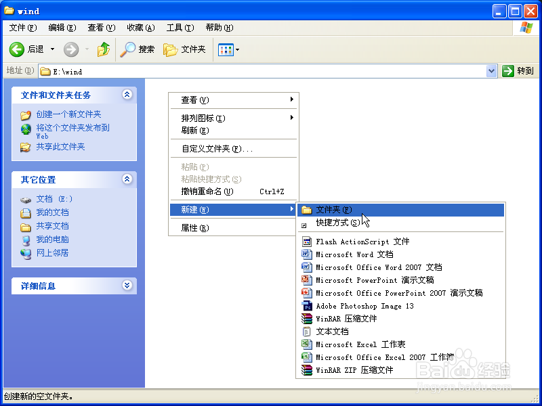The image size is (542, 406).
Task: Create new Microsoft Office Word 2007 文档
Action: point(400,267)
